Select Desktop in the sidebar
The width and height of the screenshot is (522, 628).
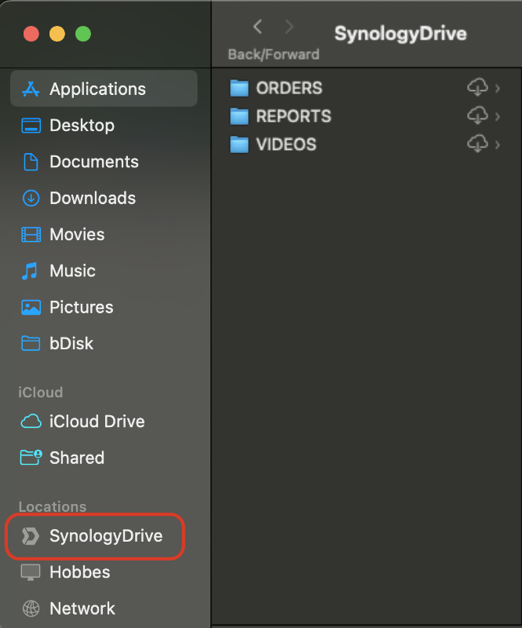pyautogui.click(x=104, y=126)
